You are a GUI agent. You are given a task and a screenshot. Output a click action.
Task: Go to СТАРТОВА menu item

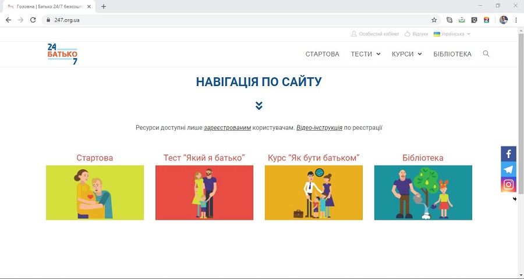[x=322, y=54]
